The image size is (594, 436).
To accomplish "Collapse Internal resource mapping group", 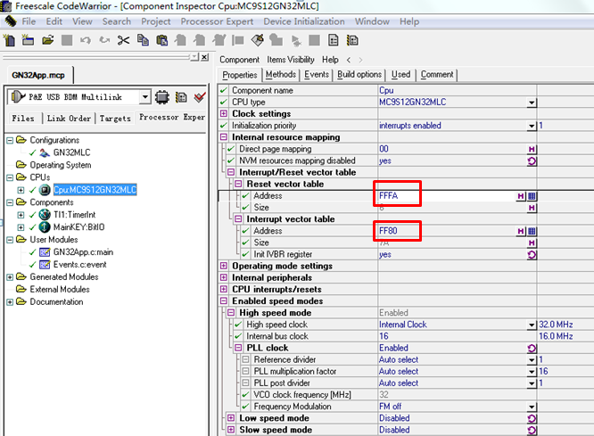I will pos(224,137).
